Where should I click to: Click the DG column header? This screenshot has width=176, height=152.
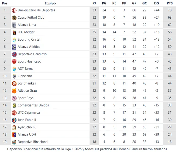[x=156, y=3]
